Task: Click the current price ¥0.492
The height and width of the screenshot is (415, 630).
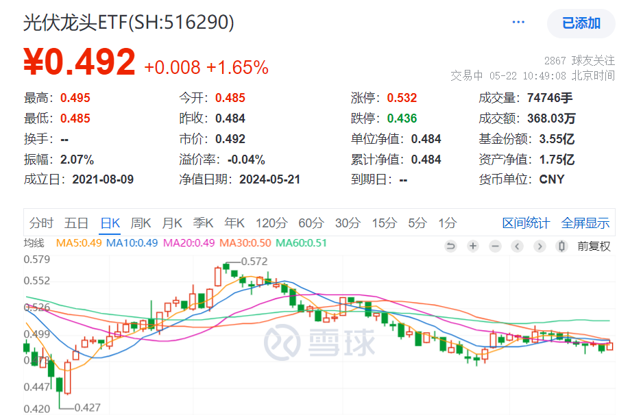Action: pyautogui.click(x=80, y=62)
